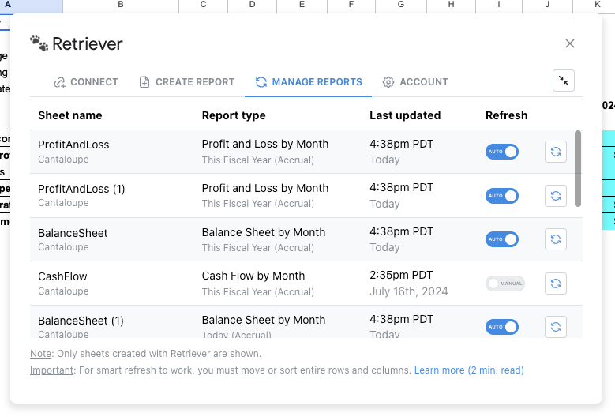Switch to the Create Report tab

click(187, 82)
